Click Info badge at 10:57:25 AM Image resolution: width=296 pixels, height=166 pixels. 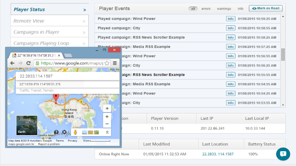230,47
